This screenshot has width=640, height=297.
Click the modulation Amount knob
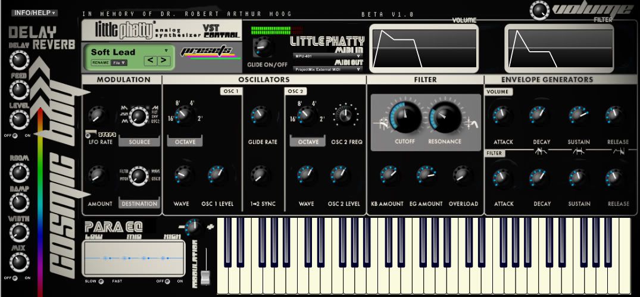(x=98, y=174)
